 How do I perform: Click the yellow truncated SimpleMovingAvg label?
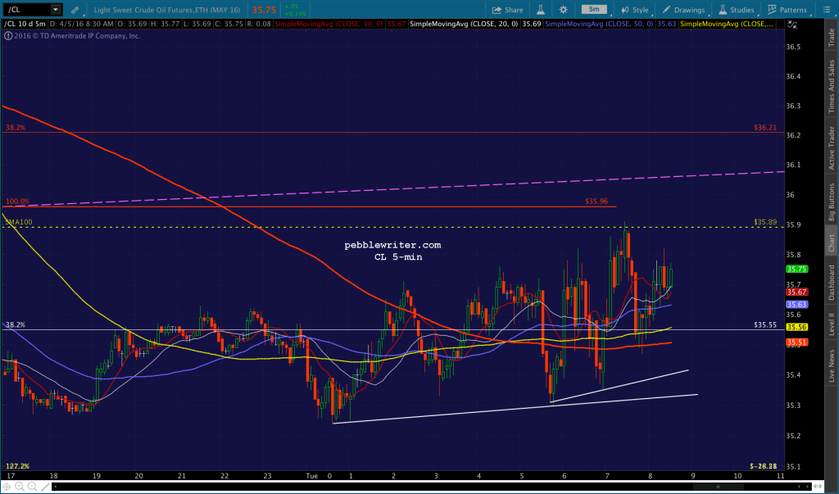tap(726, 24)
